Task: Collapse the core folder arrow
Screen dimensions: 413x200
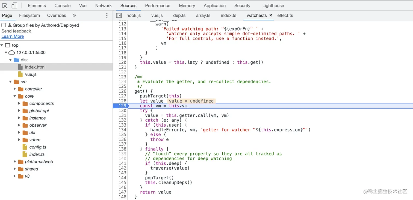Action: pyautogui.click(x=15, y=96)
